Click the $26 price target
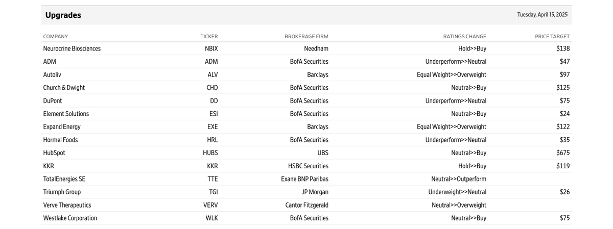The width and height of the screenshot is (613, 229). point(564,192)
